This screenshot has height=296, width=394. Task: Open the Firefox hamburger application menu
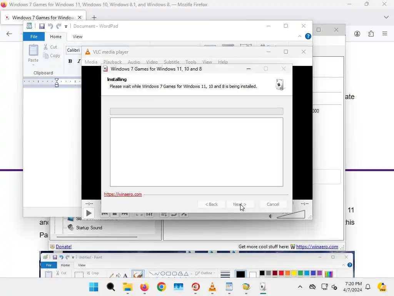click(385, 34)
